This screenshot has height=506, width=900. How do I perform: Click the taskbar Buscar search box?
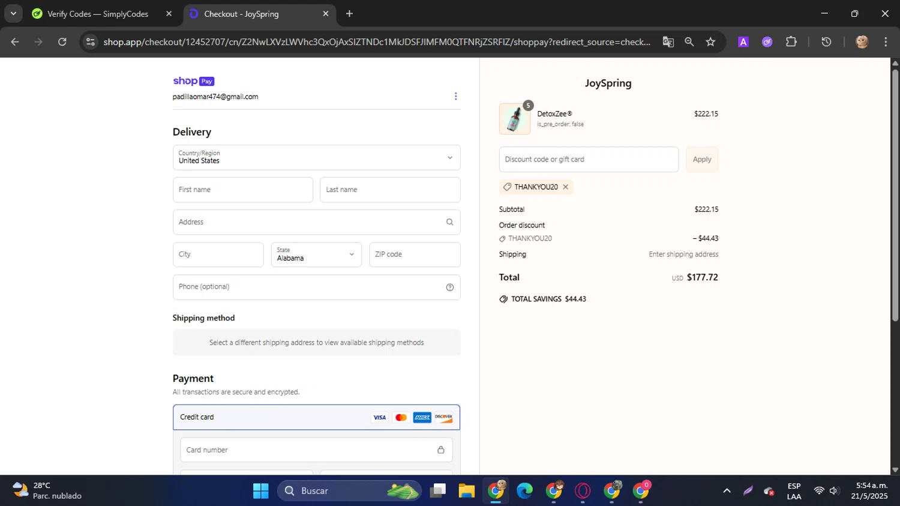pos(350,491)
